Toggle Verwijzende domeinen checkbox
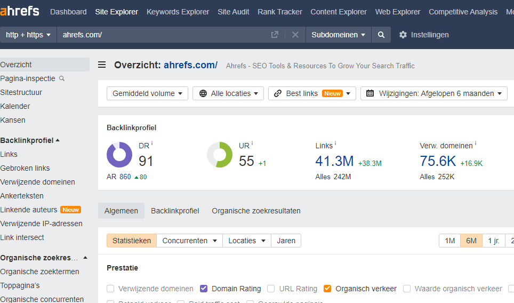 point(110,289)
